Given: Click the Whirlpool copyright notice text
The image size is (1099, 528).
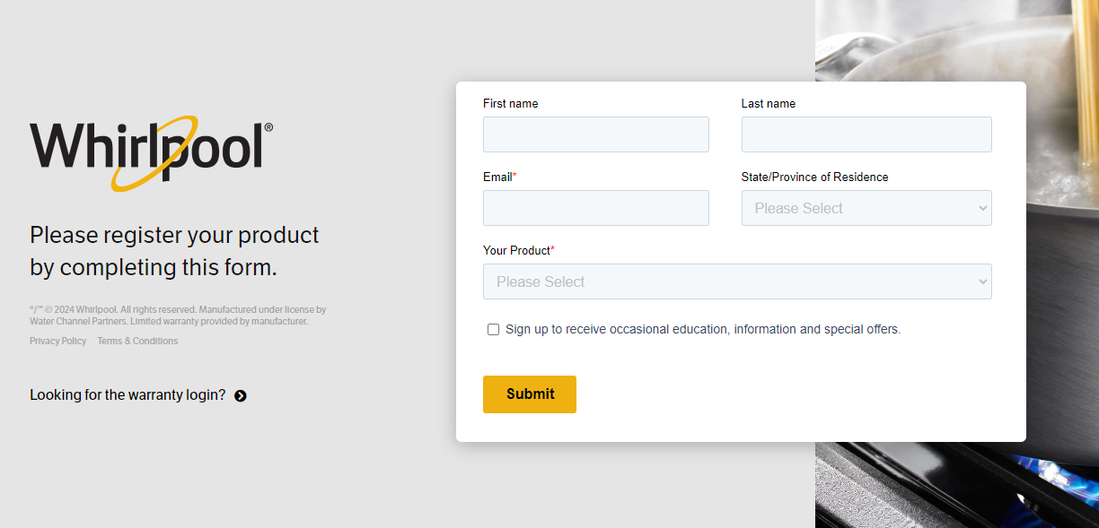Looking at the screenshot, I should [x=178, y=315].
